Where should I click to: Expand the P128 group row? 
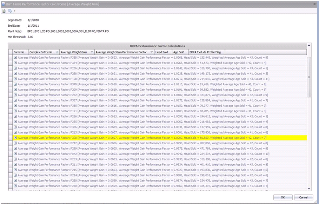15,79
